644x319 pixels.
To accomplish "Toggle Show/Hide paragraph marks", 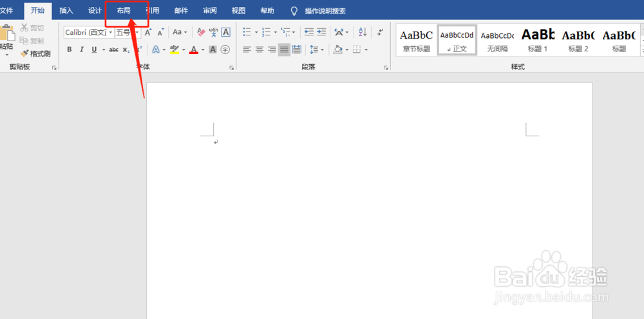I will point(381,32).
